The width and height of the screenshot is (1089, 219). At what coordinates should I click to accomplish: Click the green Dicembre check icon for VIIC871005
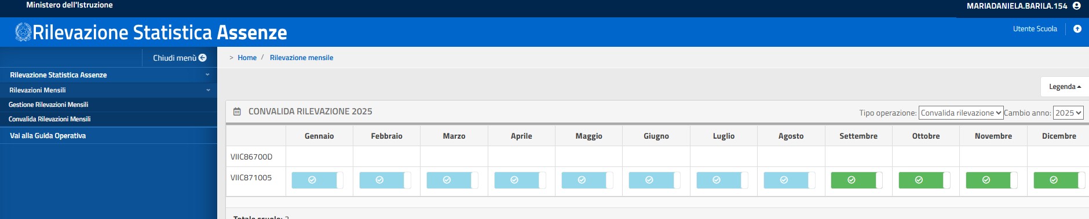click(x=1054, y=180)
